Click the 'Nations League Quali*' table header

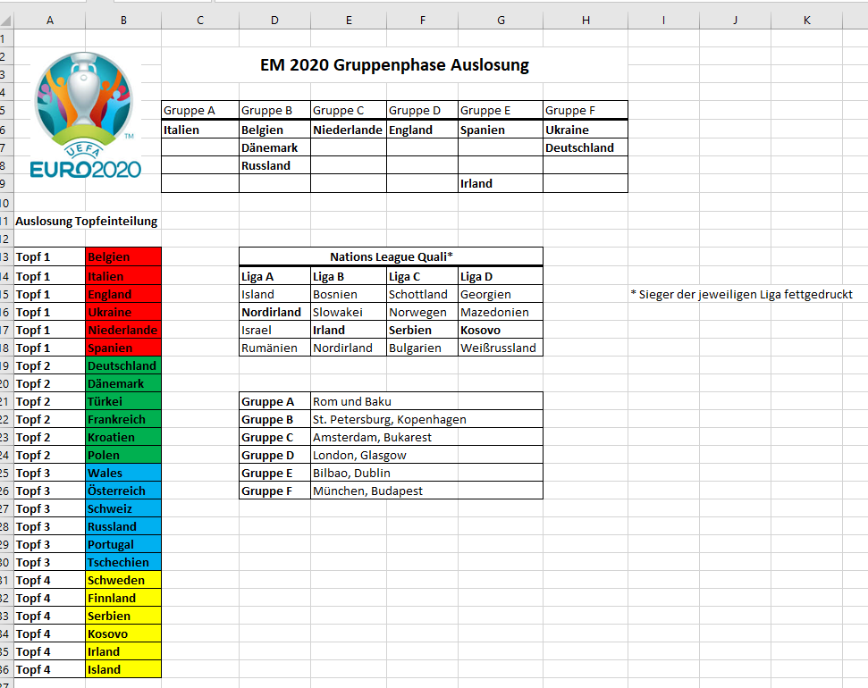pyautogui.click(x=392, y=256)
